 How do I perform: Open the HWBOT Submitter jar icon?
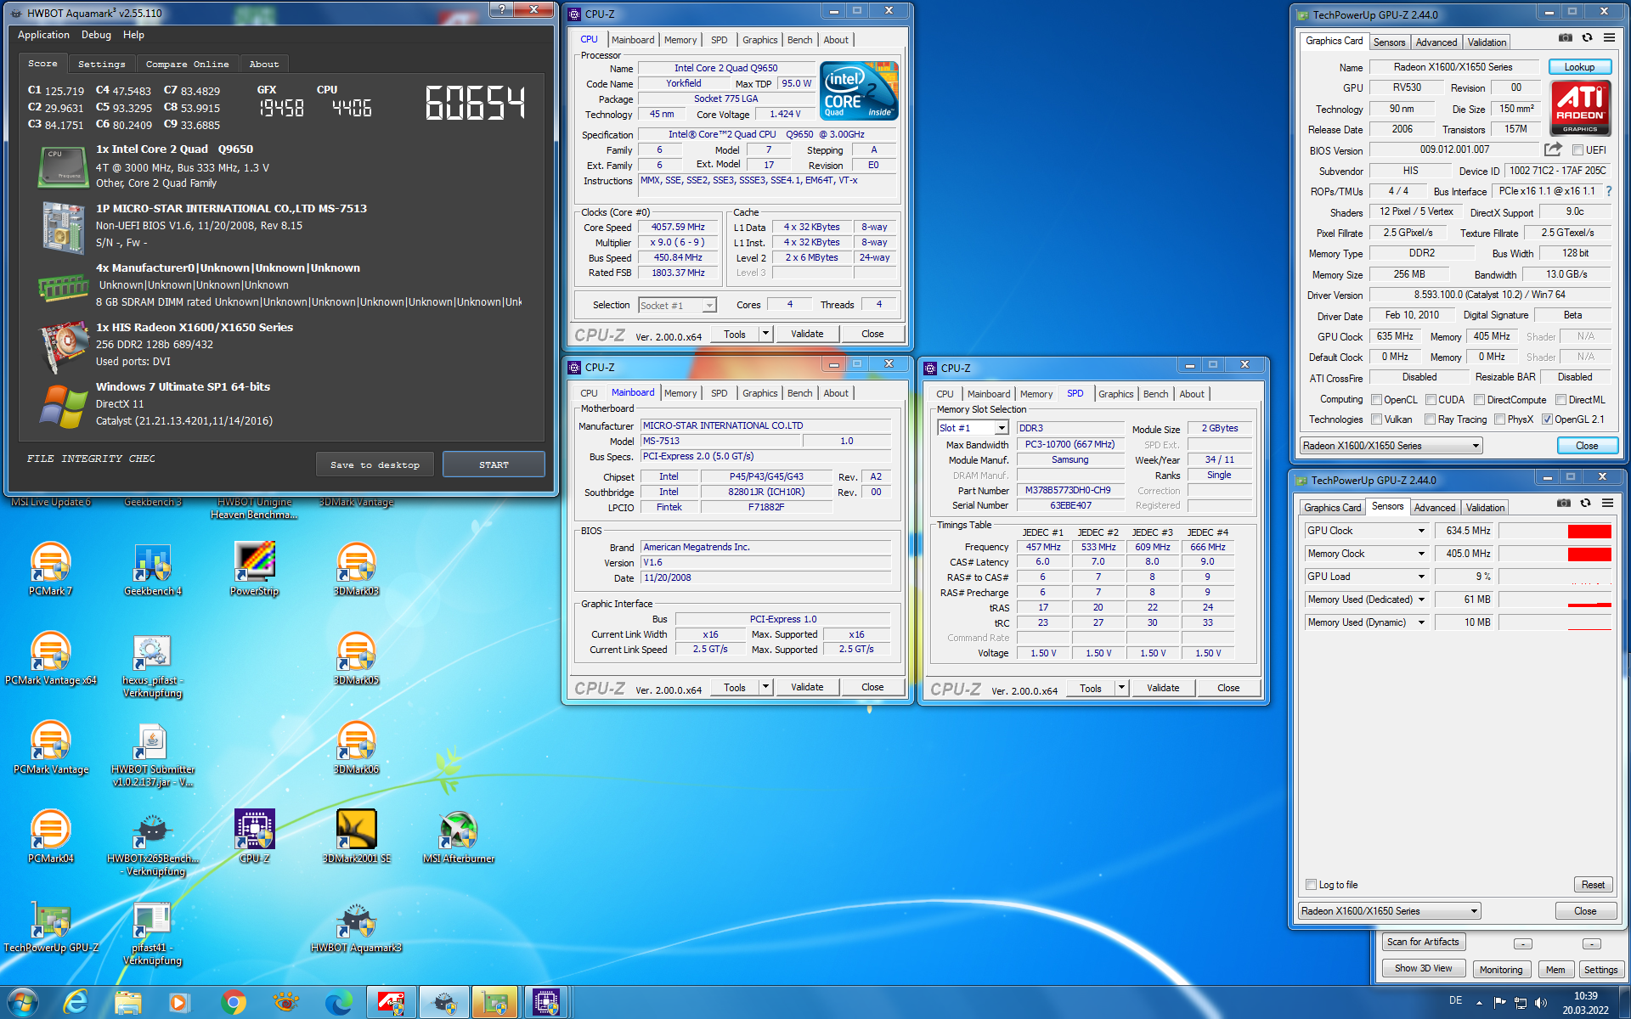(x=153, y=754)
